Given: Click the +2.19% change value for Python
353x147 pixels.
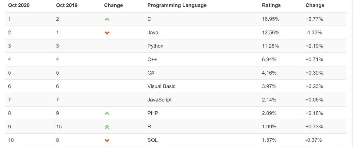Looking at the screenshot, I should (x=314, y=46).
